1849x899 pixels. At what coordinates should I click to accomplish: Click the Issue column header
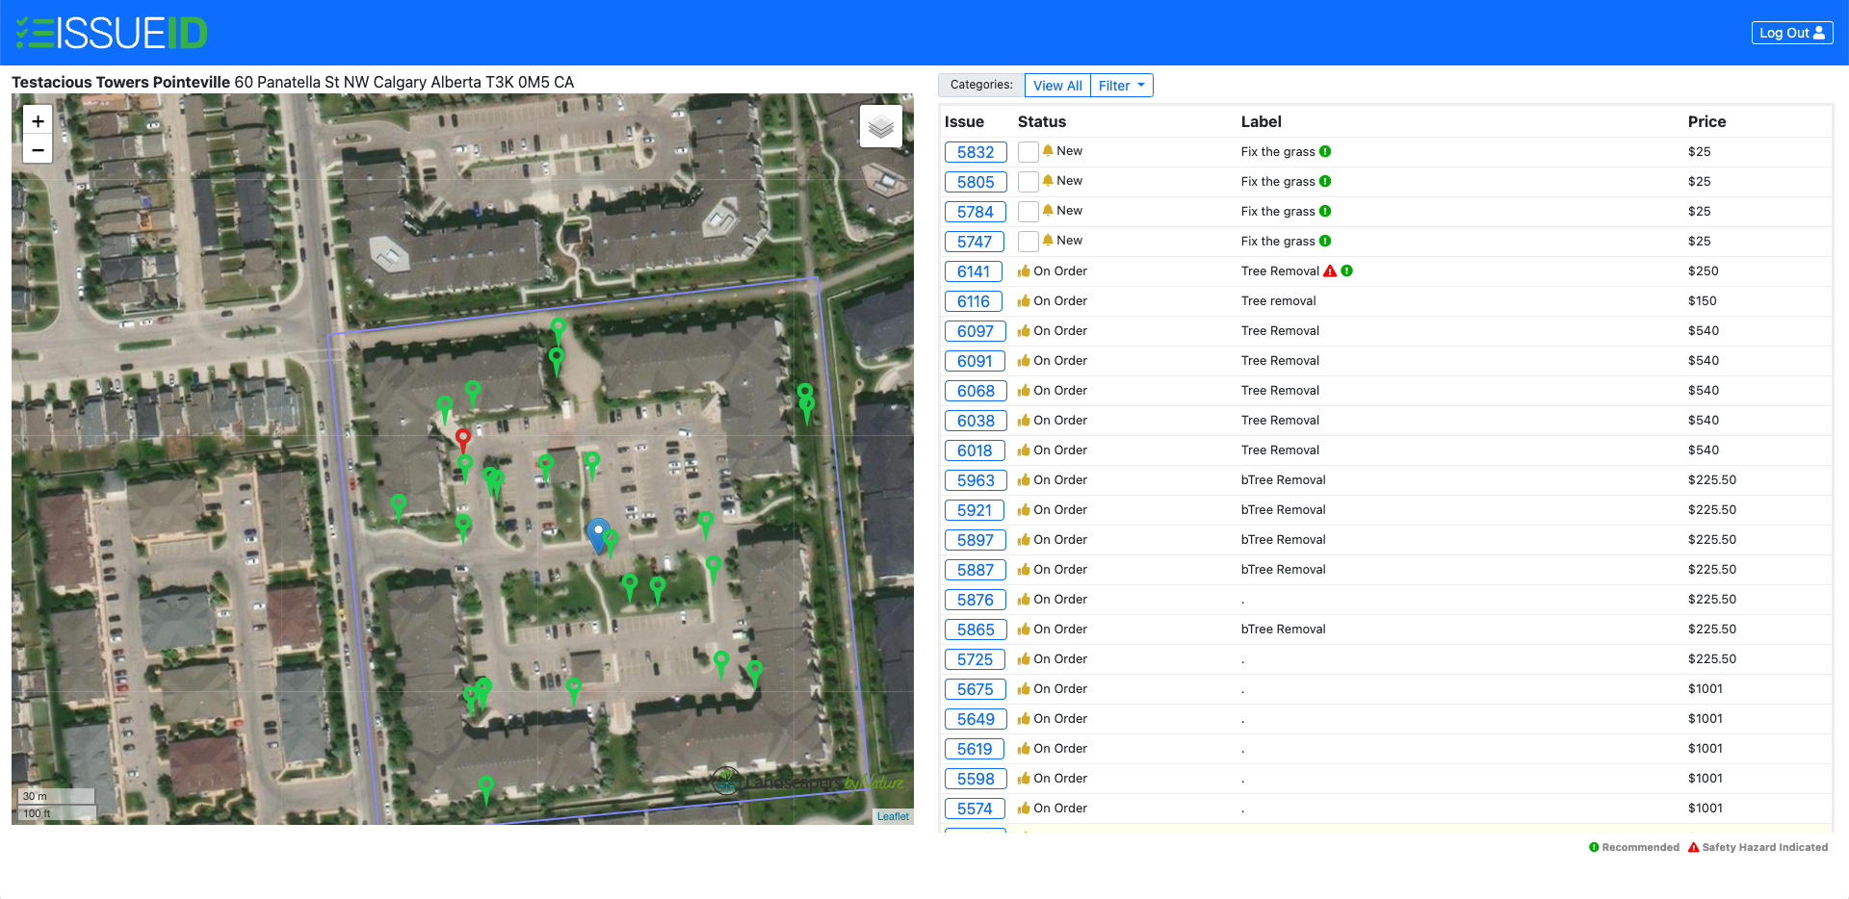coord(964,121)
